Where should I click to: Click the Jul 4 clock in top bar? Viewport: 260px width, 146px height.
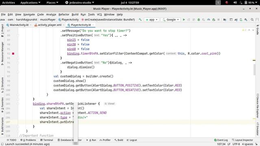tap(130, 2)
